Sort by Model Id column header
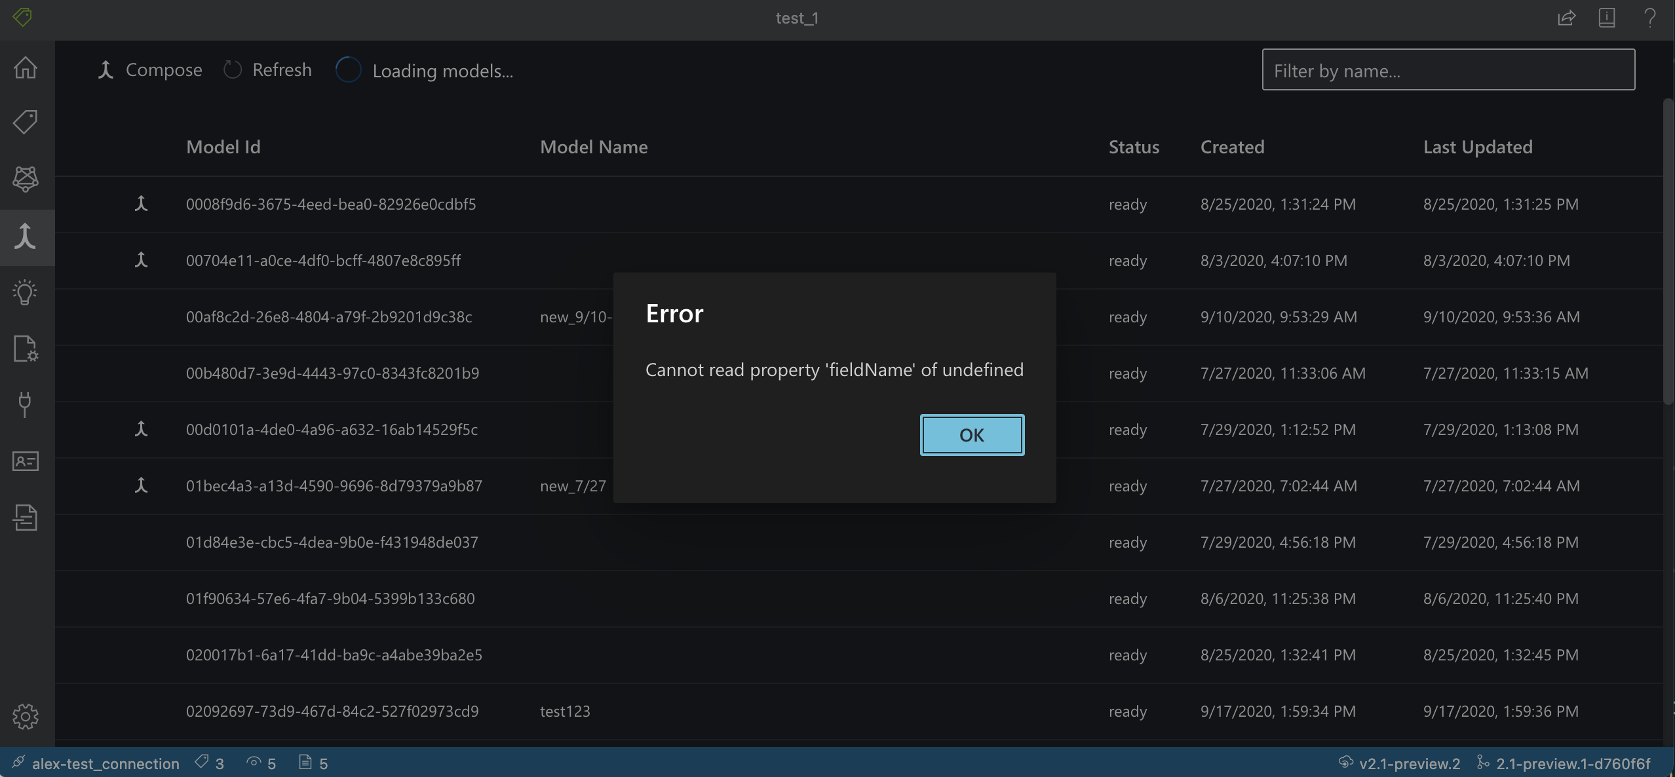This screenshot has width=1675, height=777. 223,147
